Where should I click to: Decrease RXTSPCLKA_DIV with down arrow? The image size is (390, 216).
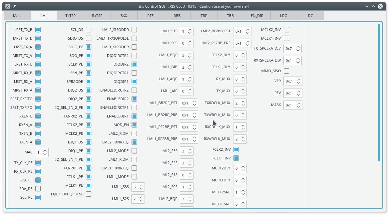(x=298, y=62)
